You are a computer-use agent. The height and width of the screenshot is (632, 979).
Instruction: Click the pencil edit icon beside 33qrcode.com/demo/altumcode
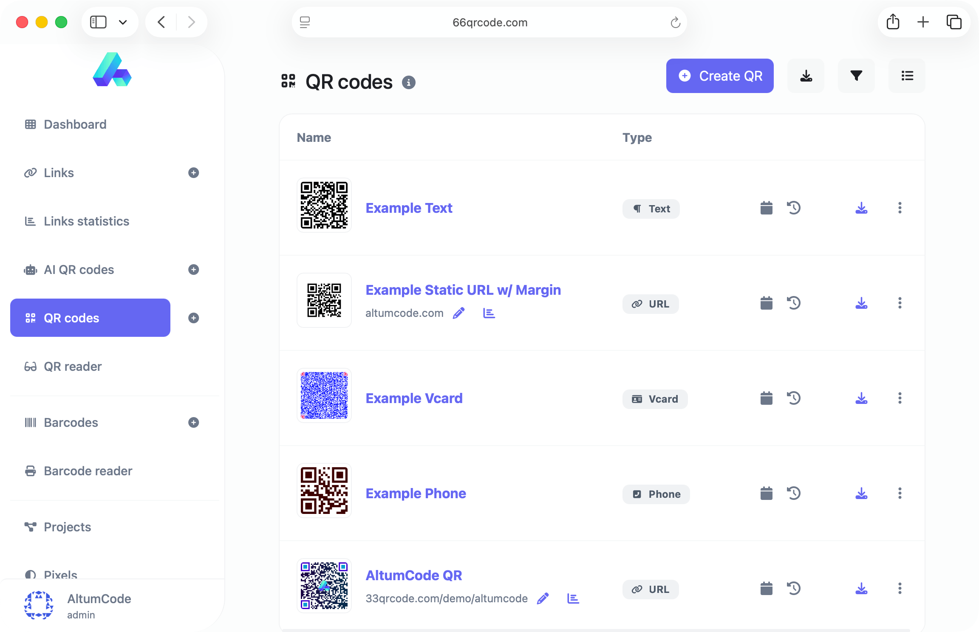tap(543, 599)
